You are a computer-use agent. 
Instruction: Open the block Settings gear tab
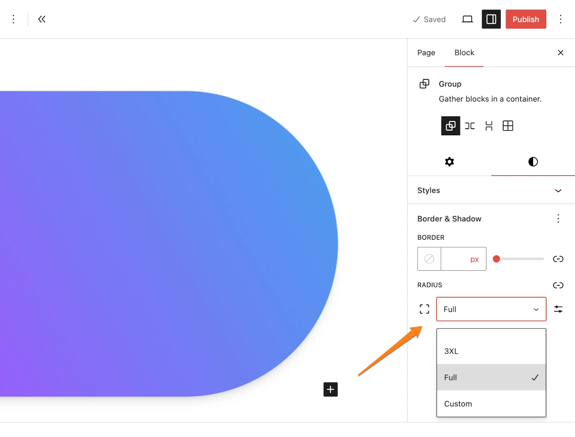pos(449,162)
